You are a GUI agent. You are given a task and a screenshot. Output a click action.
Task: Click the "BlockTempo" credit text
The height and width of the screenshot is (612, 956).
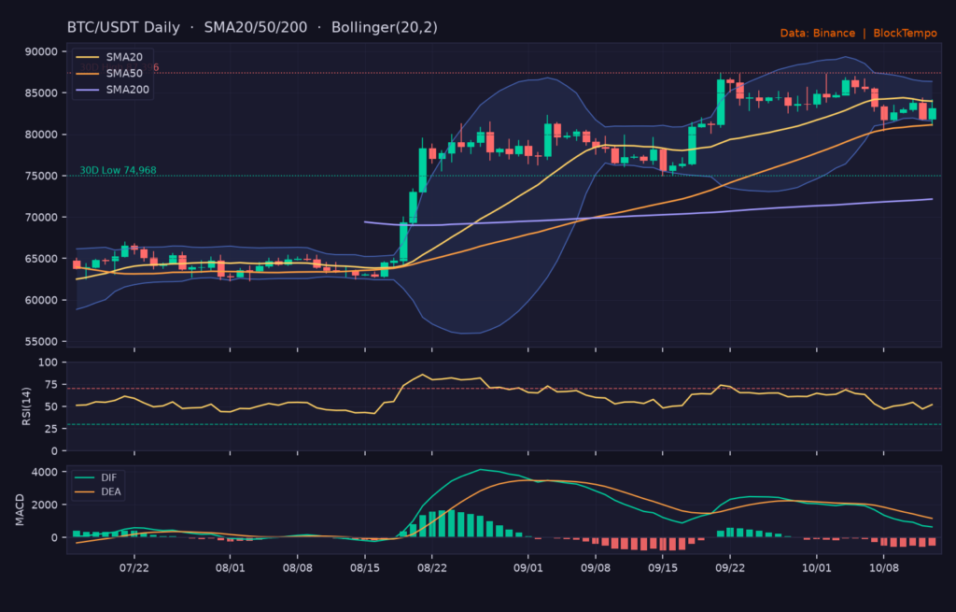click(905, 33)
